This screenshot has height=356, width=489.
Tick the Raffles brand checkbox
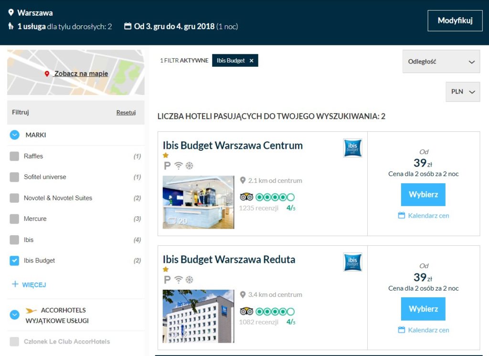pos(14,156)
